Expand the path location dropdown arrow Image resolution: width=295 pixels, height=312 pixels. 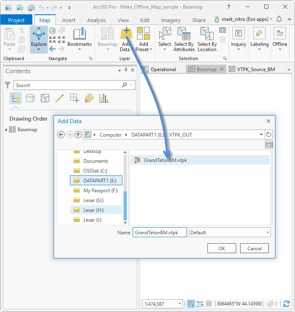261,135
